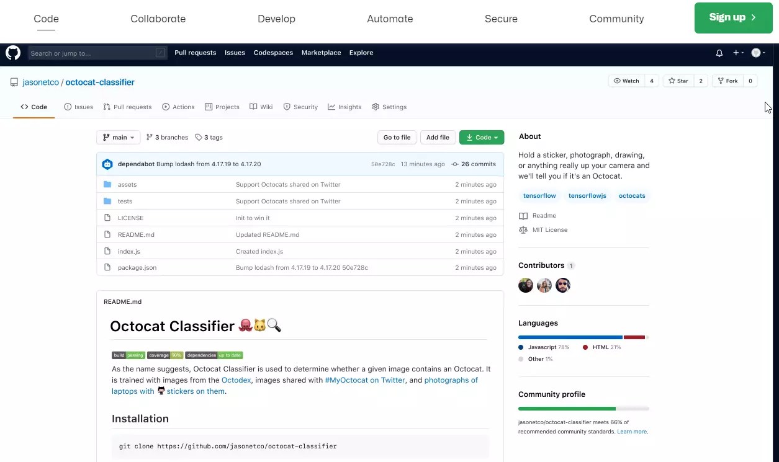The image size is (779, 462).
Task: Click the GitHub Octocat logo
Action: pyautogui.click(x=12, y=53)
